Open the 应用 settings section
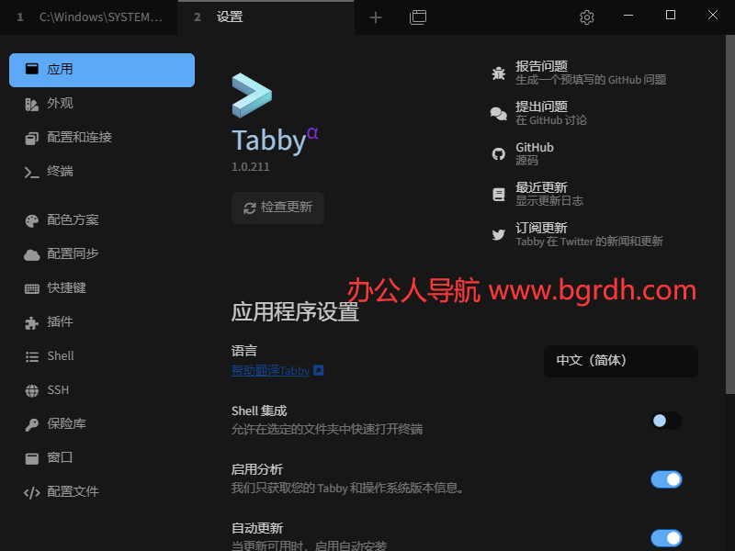Screen dimensions: 735x551 point(102,70)
